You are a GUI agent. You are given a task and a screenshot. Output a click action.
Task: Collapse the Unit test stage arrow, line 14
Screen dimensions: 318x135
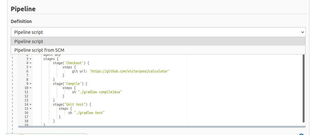pos(30,104)
